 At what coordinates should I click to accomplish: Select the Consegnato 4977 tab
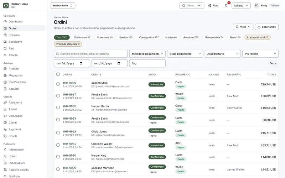[149, 37]
